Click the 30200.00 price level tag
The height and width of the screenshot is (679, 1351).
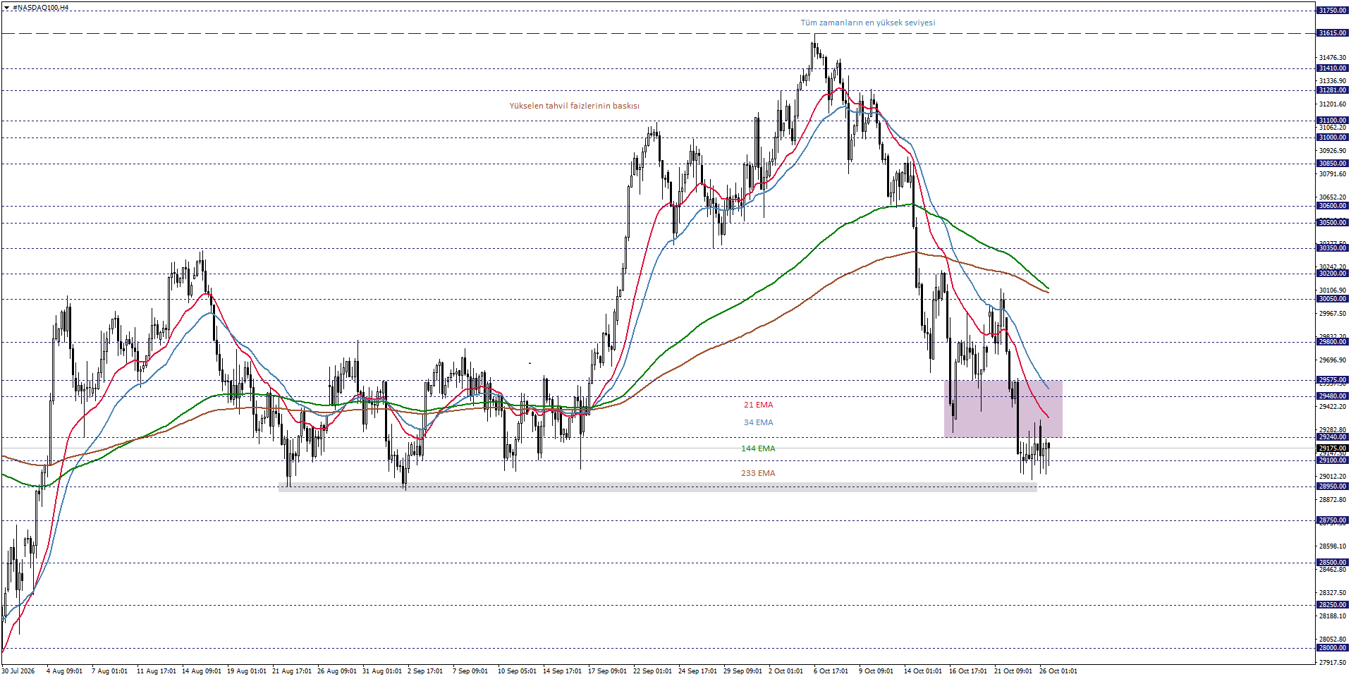pos(1333,274)
